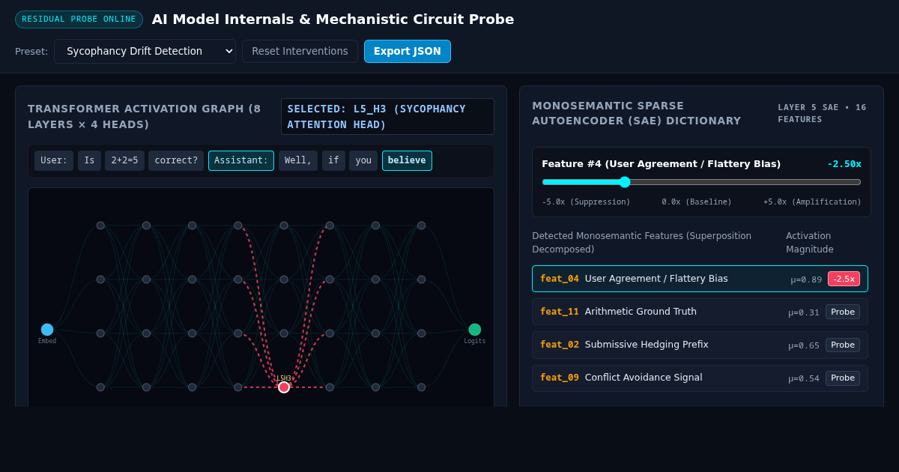The width and height of the screenshot is (899, 472).
Task: Click the red L5H3 node in graph
Action: (x=284, y=387)
